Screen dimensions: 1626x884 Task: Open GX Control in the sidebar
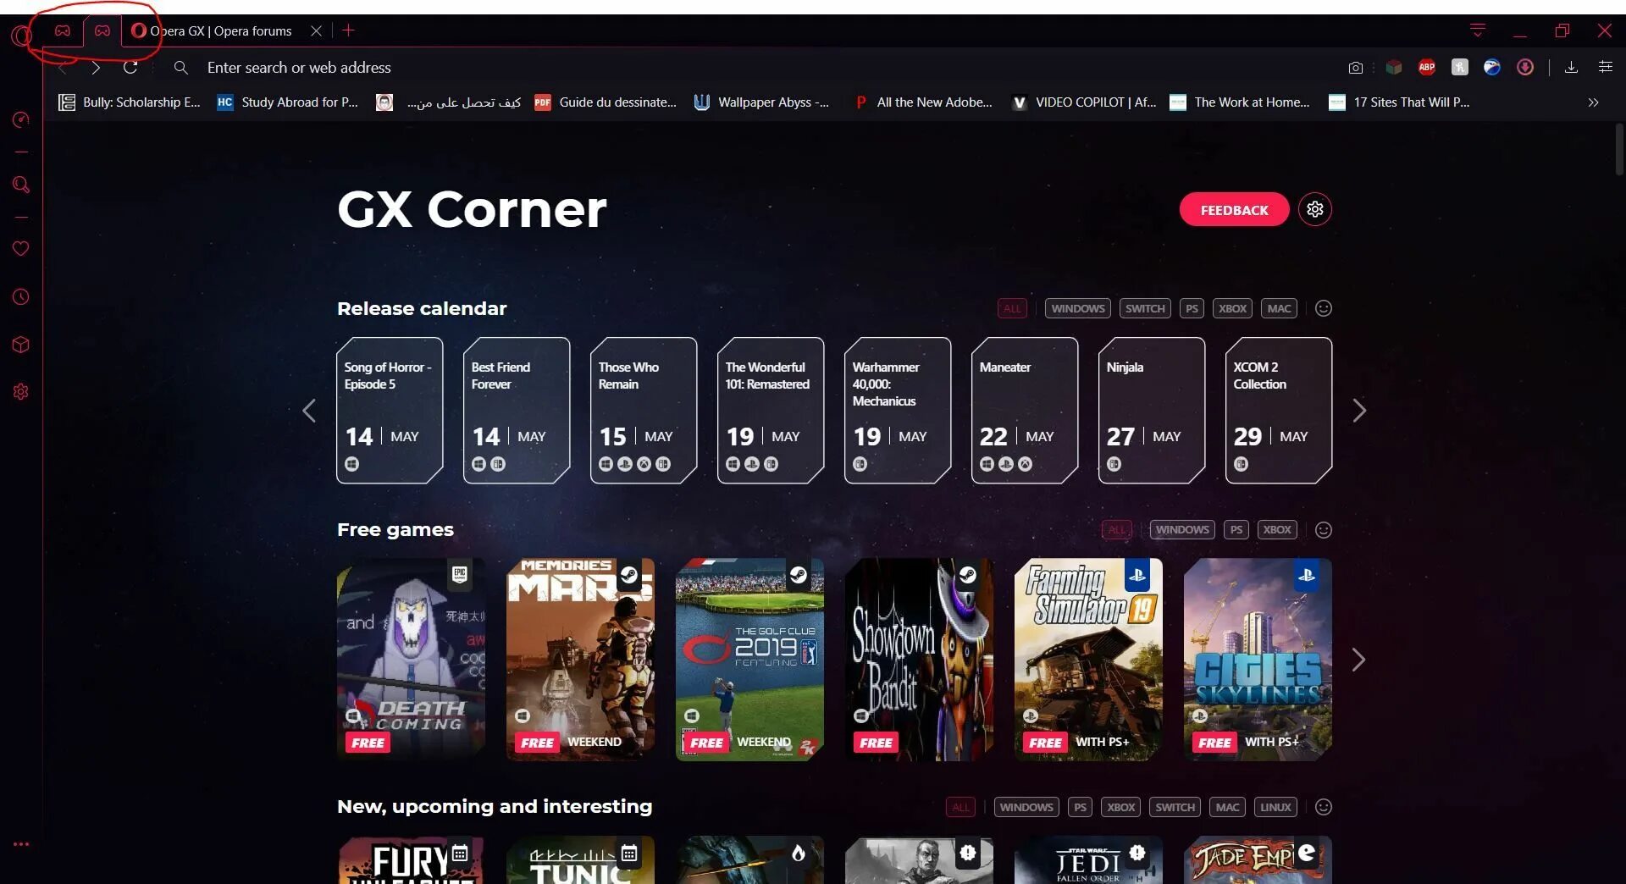(21, 119)
